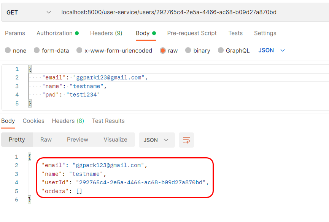Open the Params tab
Screen dimensions: 329x222
15,33
